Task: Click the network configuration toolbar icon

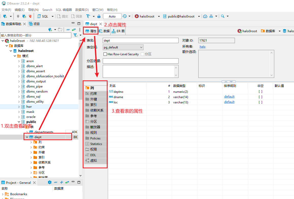Action: click(211, 16)
